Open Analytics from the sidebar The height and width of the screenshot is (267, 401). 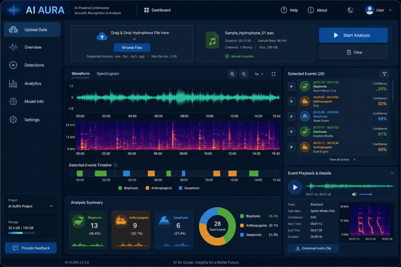(32, 83)
